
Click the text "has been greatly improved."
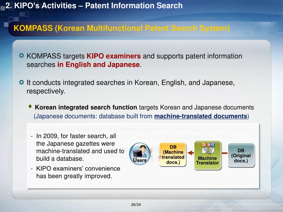(74, 176)
